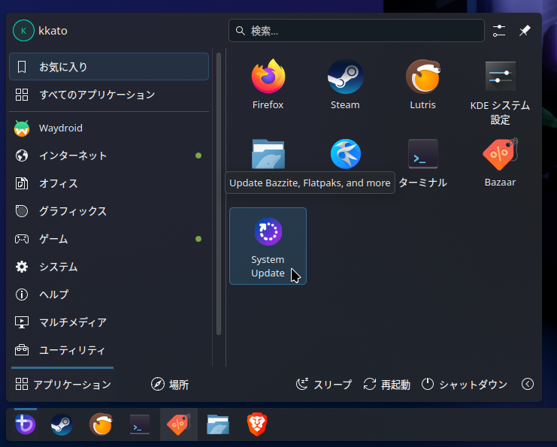557x447 pixels.
Task: Open Steam in the favorites grid
Action: click(x=345, y=85)
